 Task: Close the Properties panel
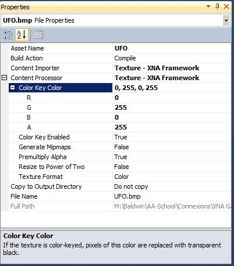click(x=226, y=6)
